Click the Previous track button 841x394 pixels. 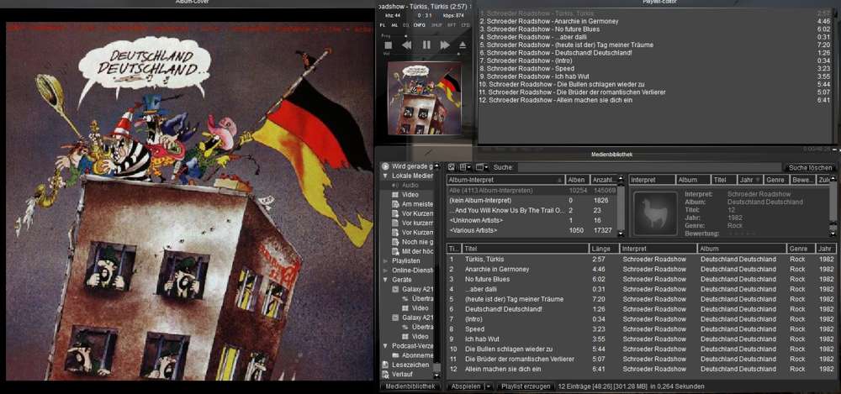pos(407,45)
